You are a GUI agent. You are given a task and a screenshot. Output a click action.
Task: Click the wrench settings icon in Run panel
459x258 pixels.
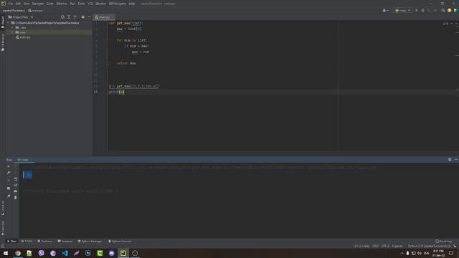click(x=9, y=173)
